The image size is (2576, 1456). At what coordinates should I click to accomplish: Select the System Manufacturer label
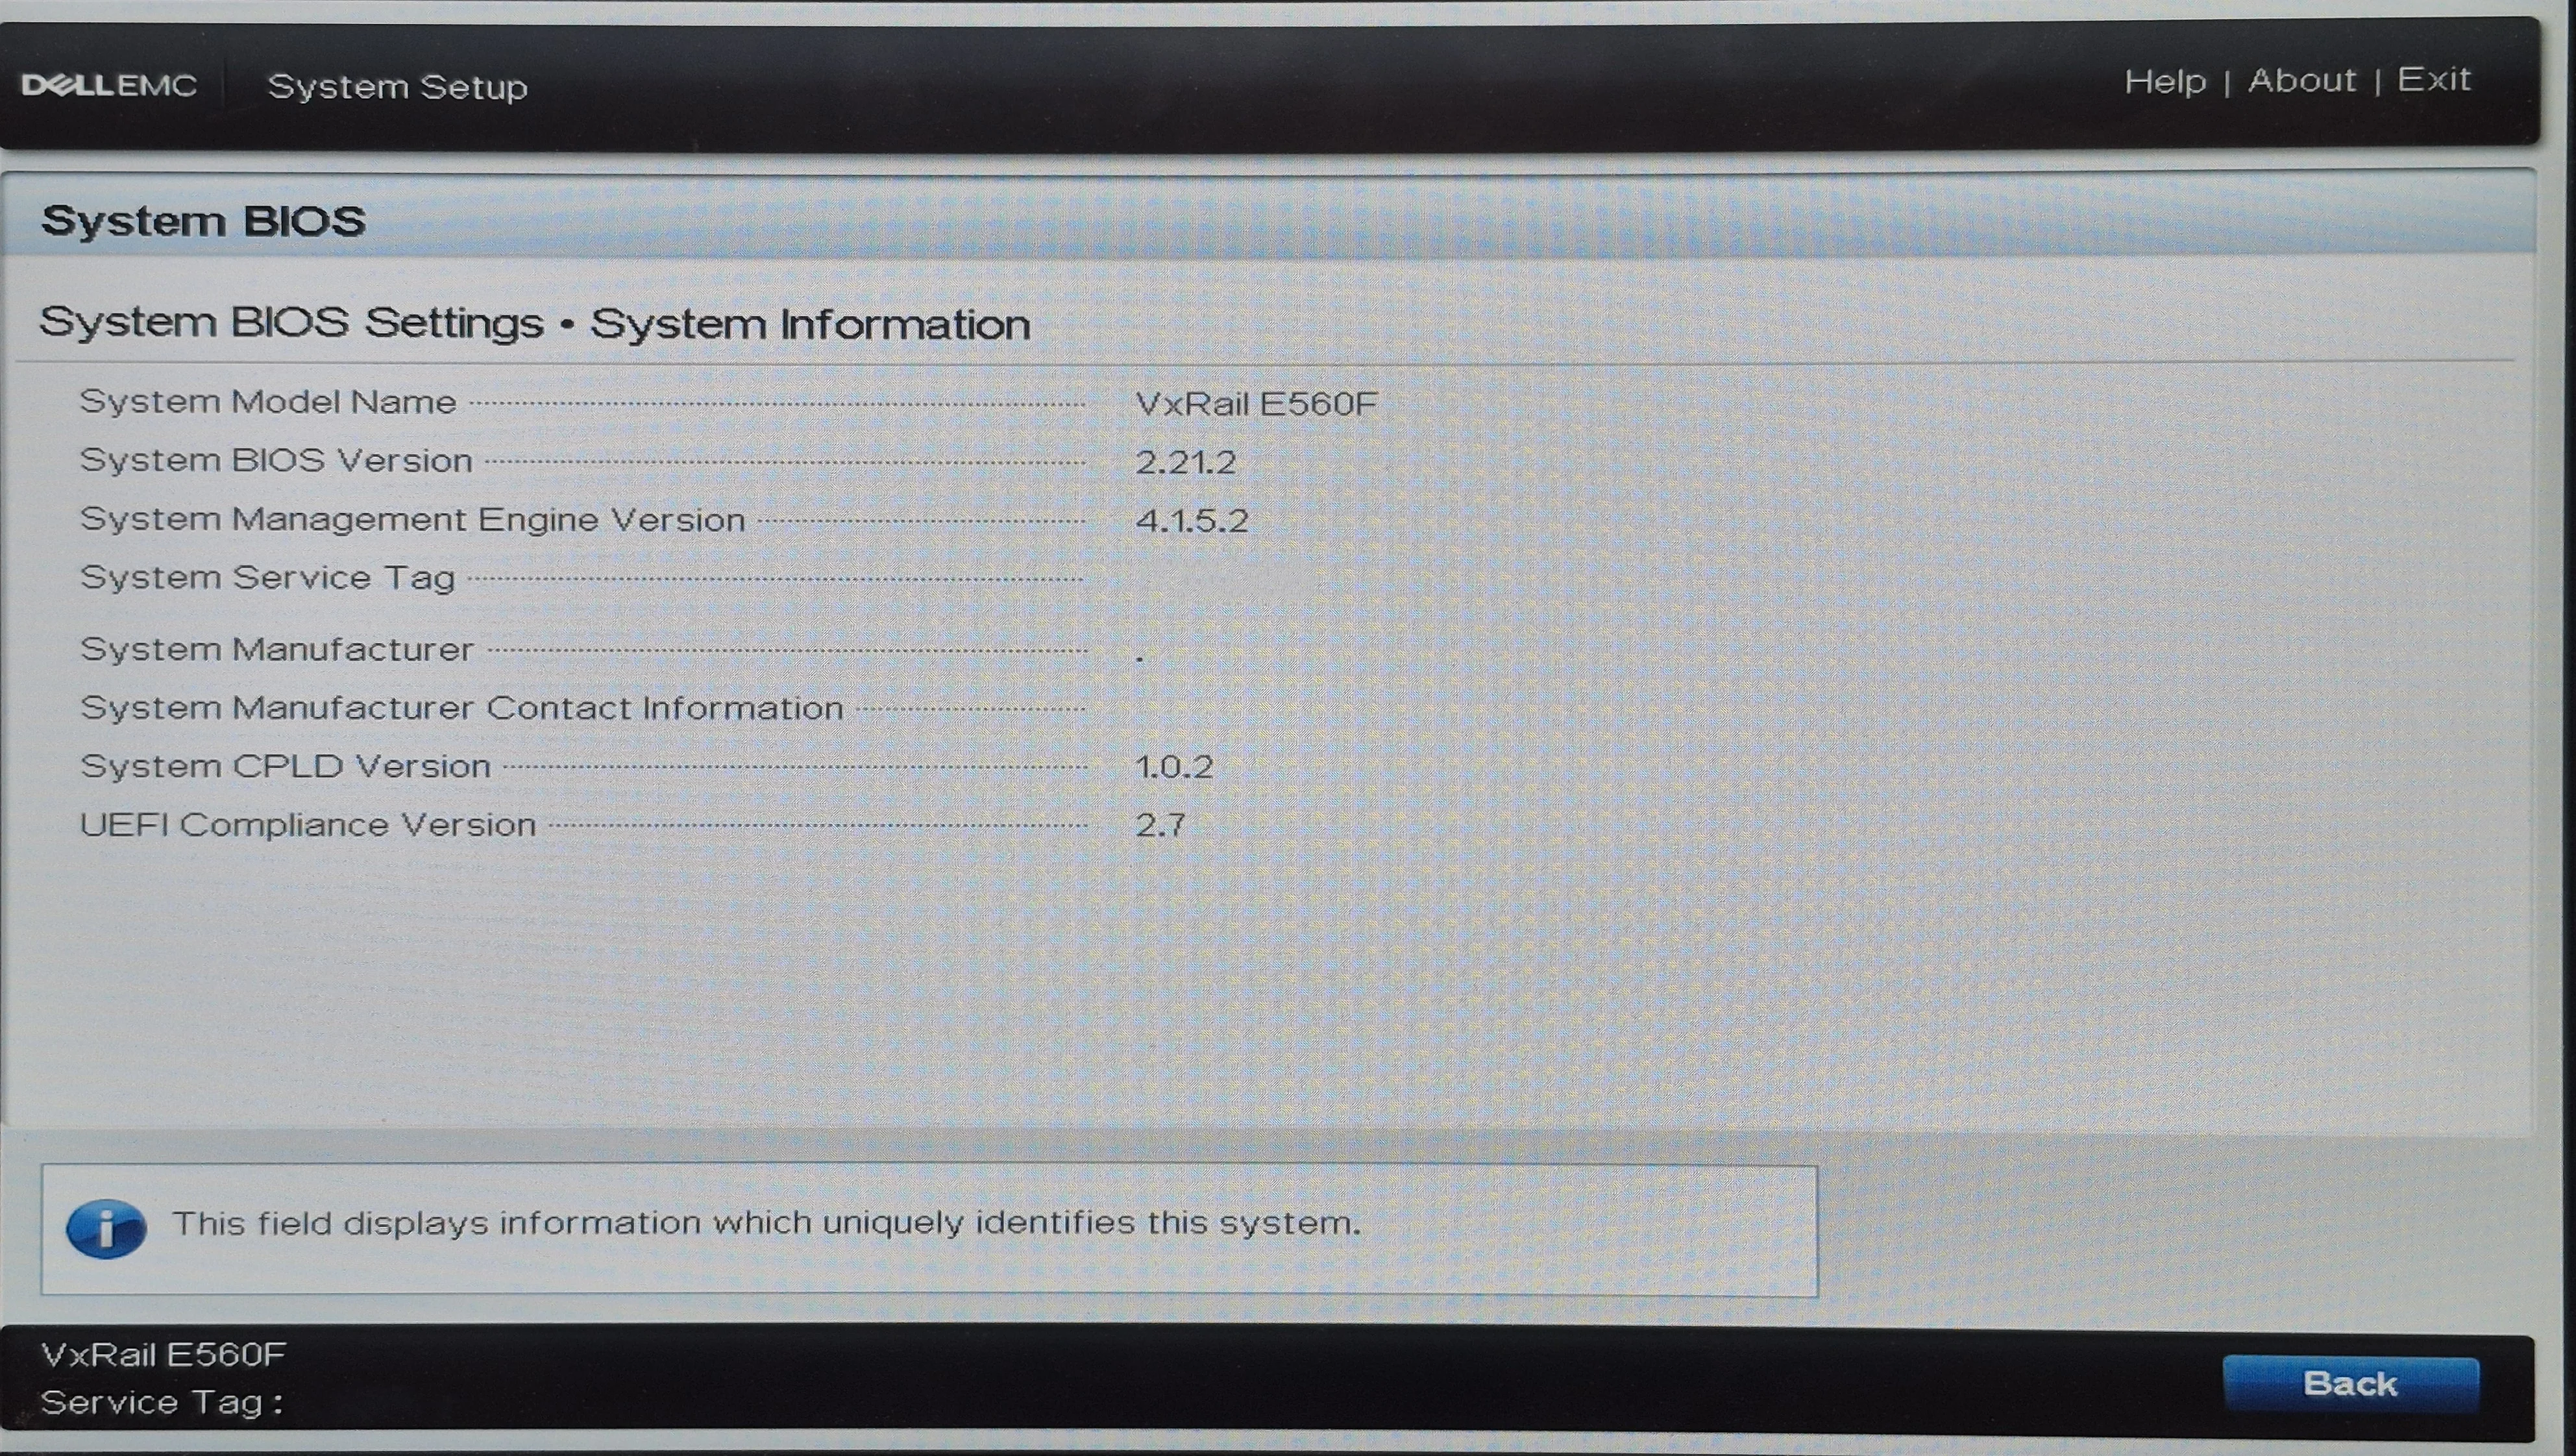coord(276,650)
